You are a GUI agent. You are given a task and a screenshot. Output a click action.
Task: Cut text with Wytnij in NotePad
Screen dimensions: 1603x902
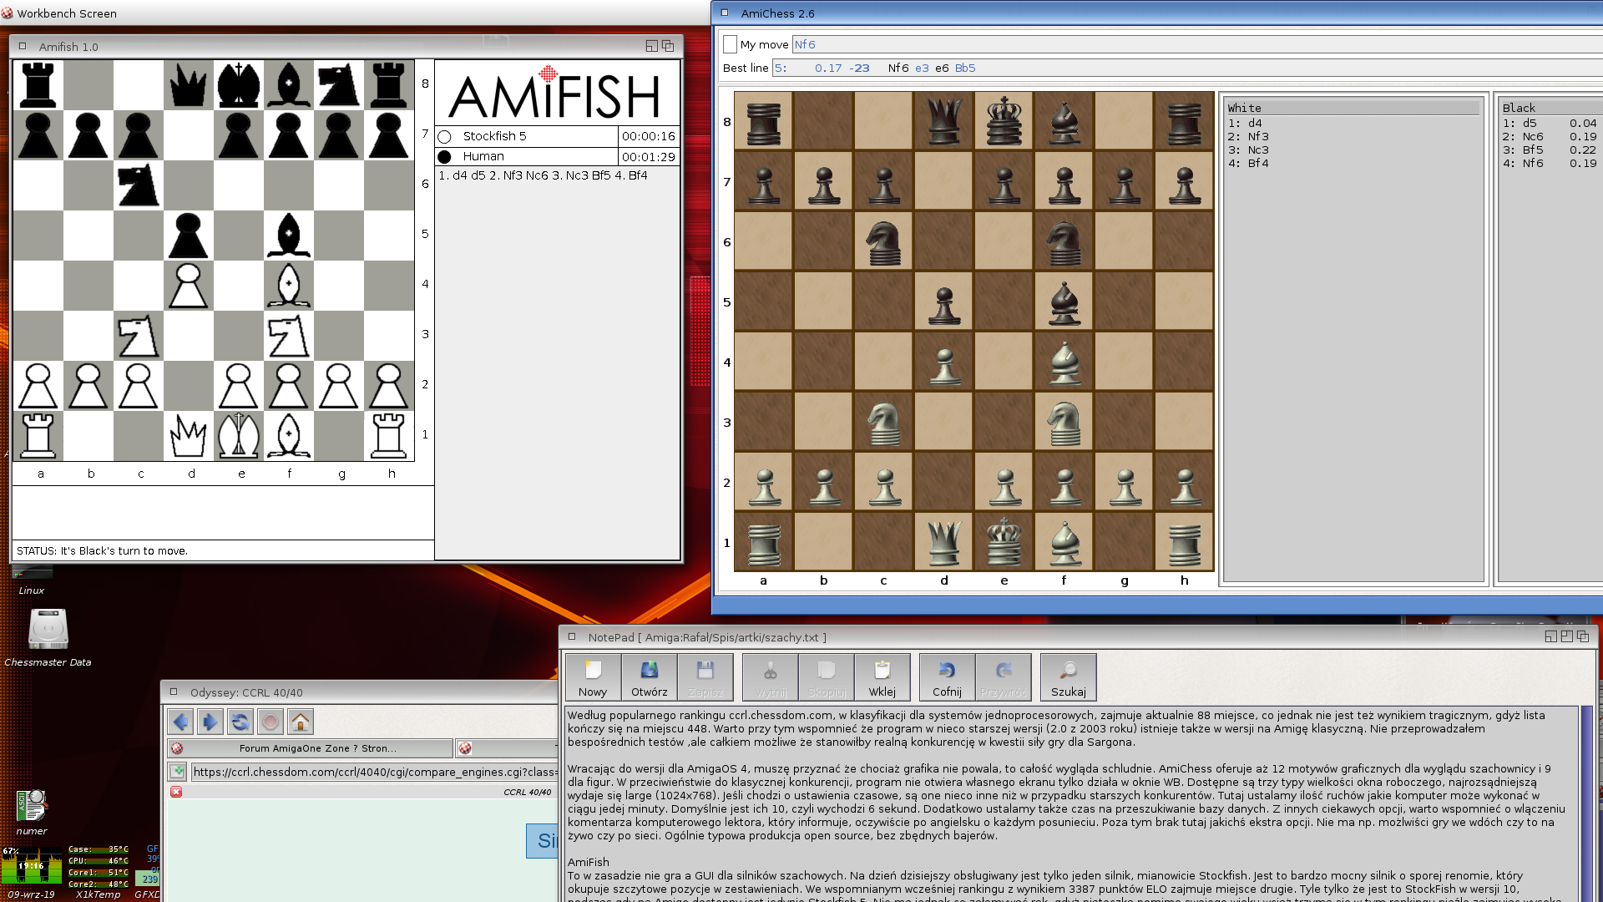pyautogui.click(x=771, y=677)
